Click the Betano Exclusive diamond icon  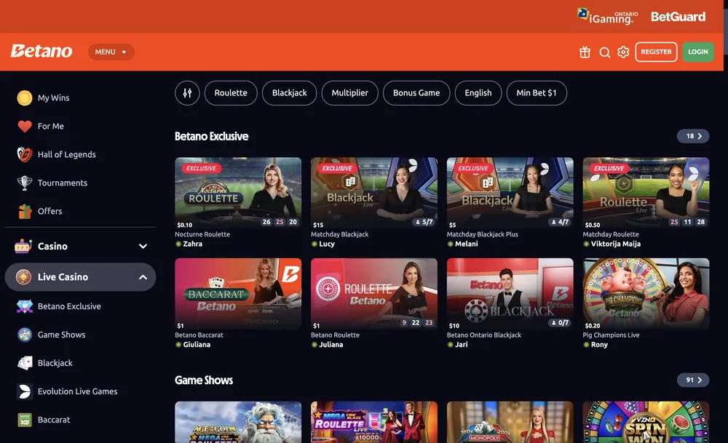click(x=25, y=306)
